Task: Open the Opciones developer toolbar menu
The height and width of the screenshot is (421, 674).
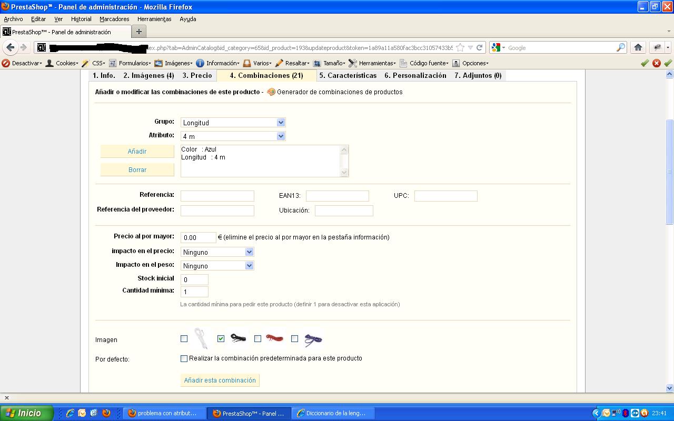Action: [470, 63]
